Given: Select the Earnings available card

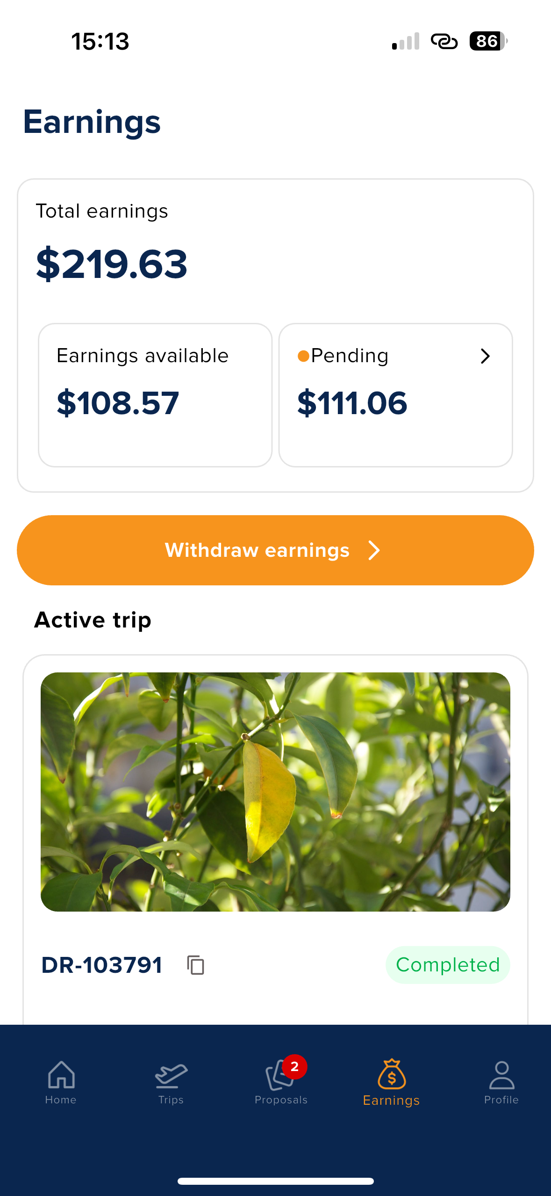Looking at the screenshot, I should 155,395.
